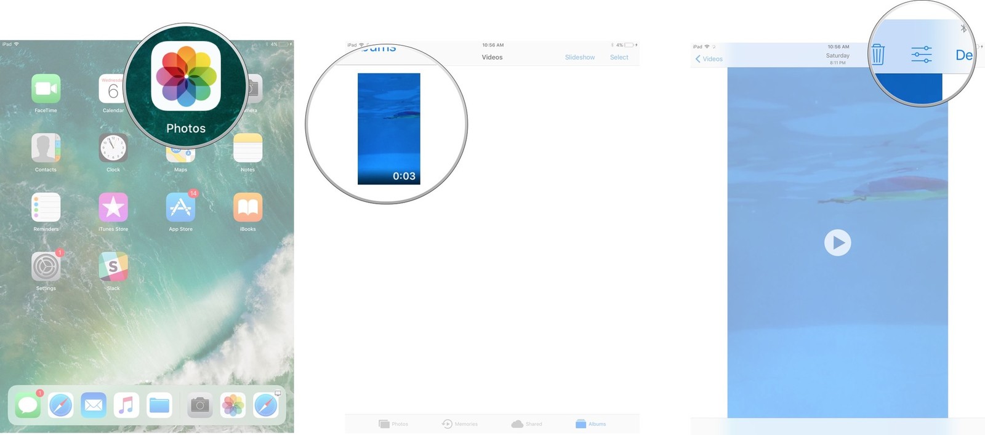Tap the Saturday date label
The width and height of the screenshot is (985, 435).
pyautogui.click(x=838, y=55)
